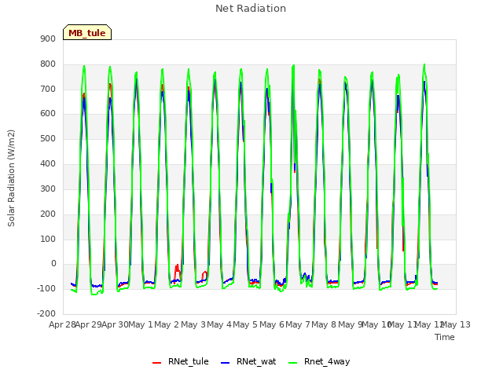Click the May 7 x-axis label
Image resolution: width=503 pixels, height=377 pixels.
coord(298,324)
